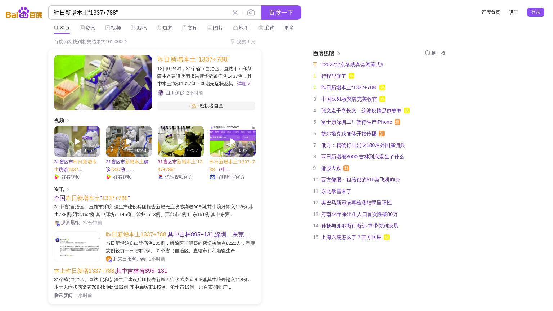
Task: Open headline 全国昨日新增本土"1337+788"
Action: click(x=92, y=198)
